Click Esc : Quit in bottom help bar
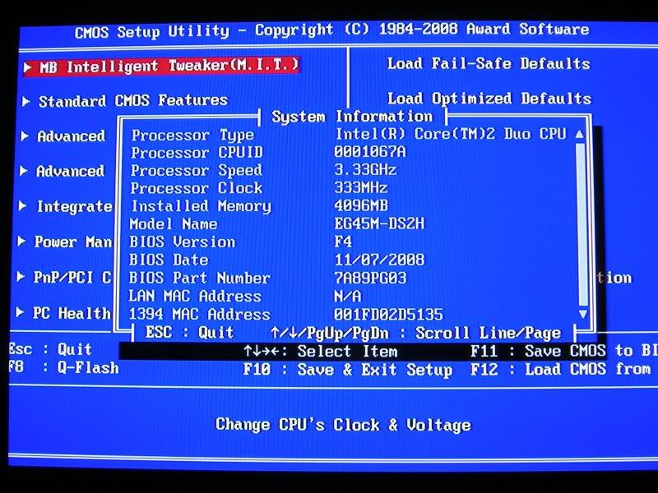658x493 pixels. click(50, 348)
